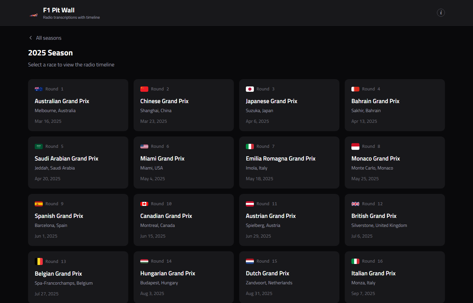Select Monaco Grand Prix title
This screenshot has width=473, height=303.
(x=375, y=159)
